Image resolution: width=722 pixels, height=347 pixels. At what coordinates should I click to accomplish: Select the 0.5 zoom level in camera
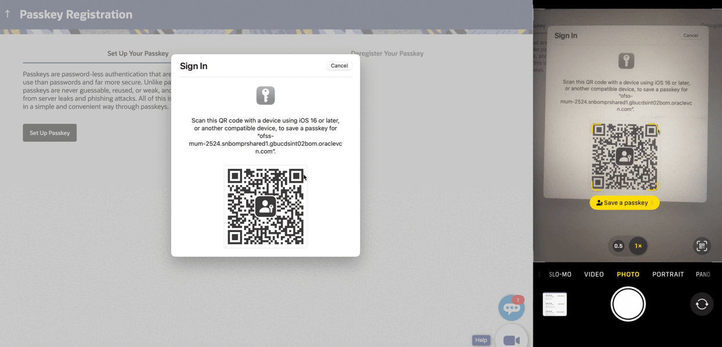[x=618, y=246]
